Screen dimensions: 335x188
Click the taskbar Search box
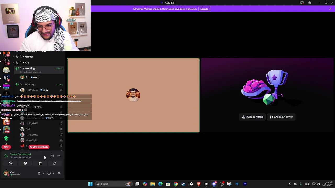coord(113,184)
